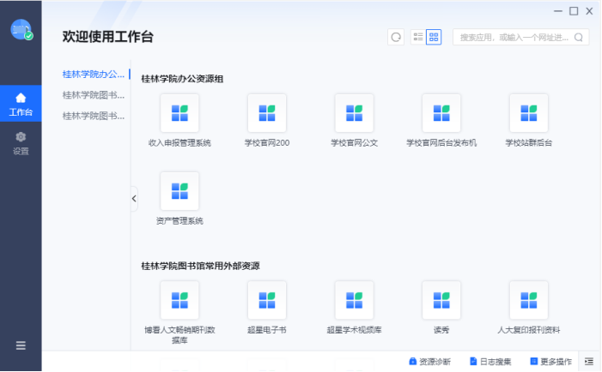Open 资产管理系统 app icon
This screenshot has height=372, width=602.
pos(179,192)
